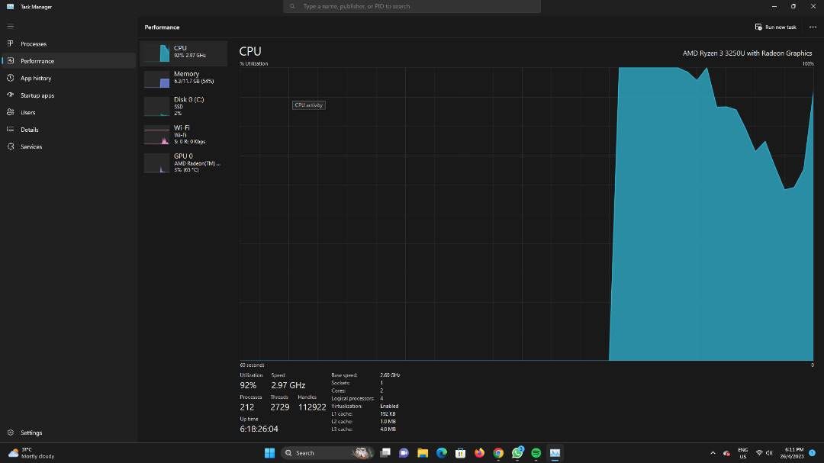Open the Services page
This screenshot has height=463, width=824.
pos(31,146)
